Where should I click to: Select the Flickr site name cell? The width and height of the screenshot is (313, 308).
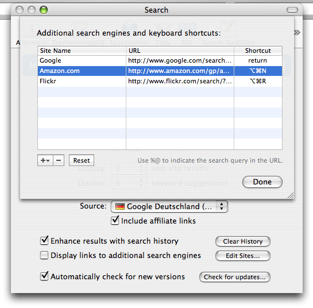pos(82,81)
